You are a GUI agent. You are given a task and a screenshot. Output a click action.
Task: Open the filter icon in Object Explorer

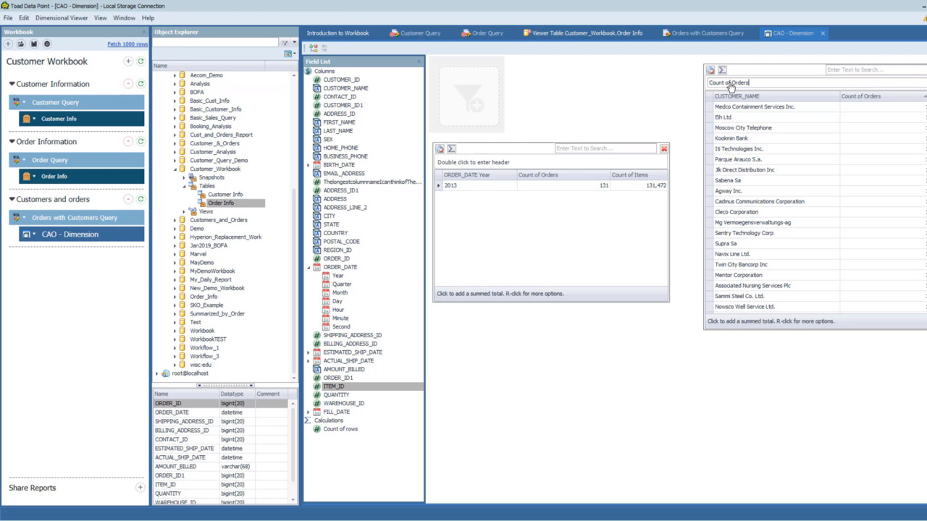[x=284, y=42]
